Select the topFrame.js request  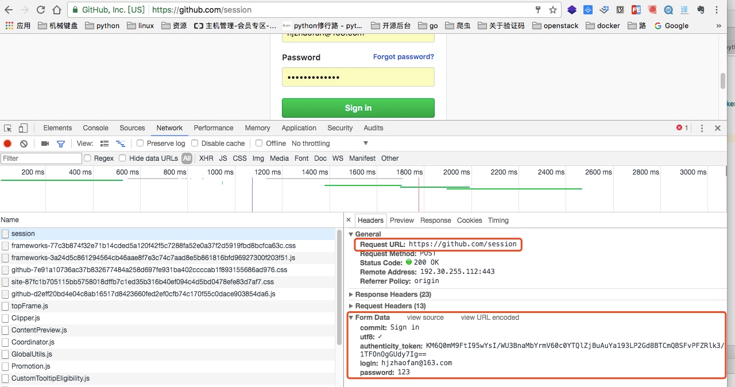168,306
